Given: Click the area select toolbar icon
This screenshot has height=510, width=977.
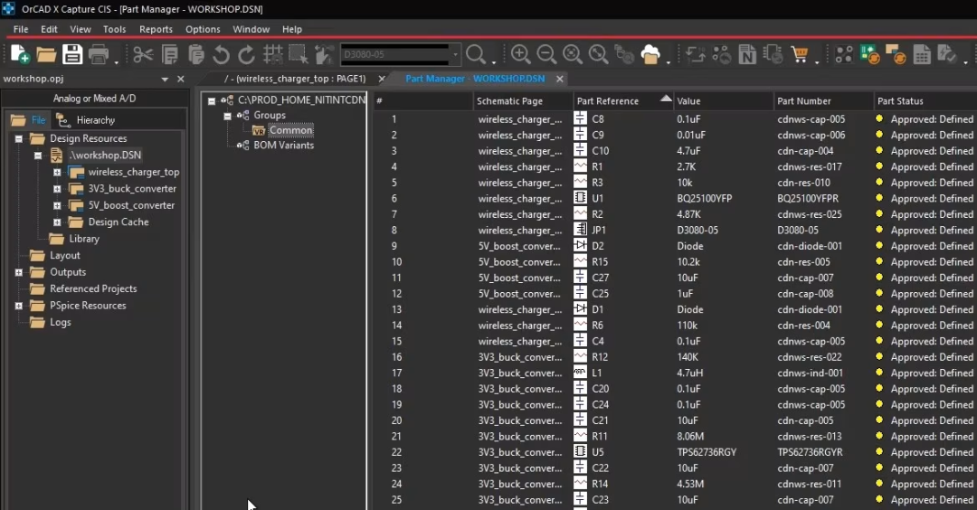Looking at the screenshot, I should [298, 55].
